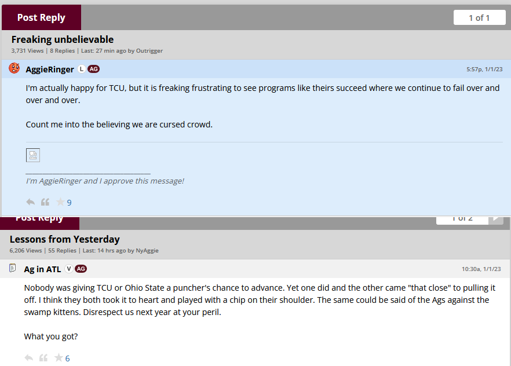Click the angry face icon beside AggieRinger
Screen dimensions: 511x366
tap(14, 68)
